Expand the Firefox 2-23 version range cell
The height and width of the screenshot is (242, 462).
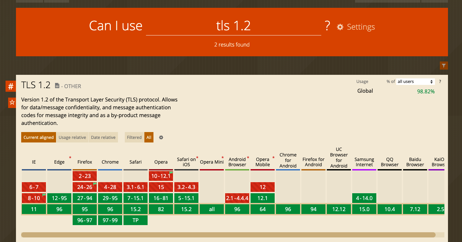[x=84, y=176]
